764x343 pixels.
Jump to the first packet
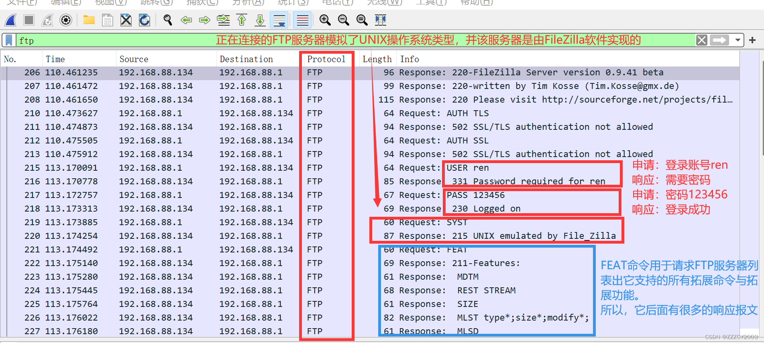point(242,20)
